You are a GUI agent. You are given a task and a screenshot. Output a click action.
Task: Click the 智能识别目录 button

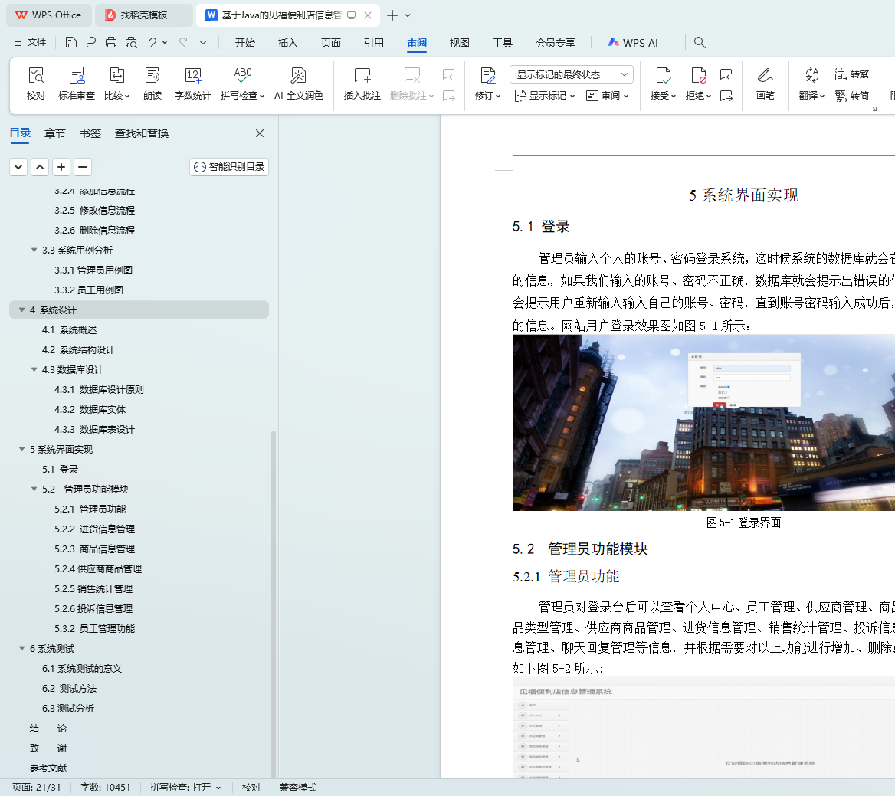point(229,167)
